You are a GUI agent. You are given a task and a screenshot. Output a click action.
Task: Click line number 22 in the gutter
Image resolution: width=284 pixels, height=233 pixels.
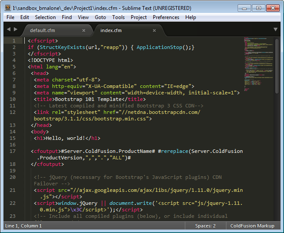[x=13, y=203]
